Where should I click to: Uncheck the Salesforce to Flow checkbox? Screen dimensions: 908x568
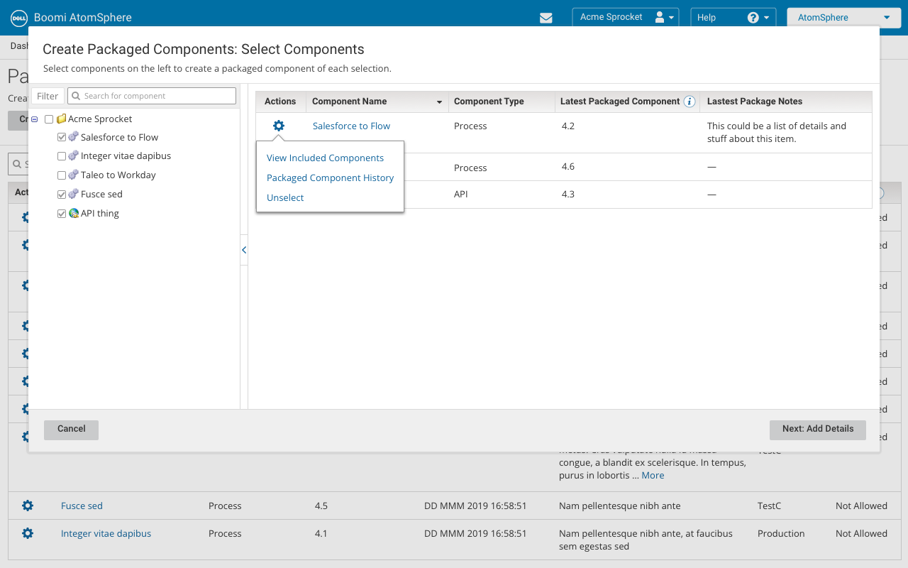click(x=62, y=137)
